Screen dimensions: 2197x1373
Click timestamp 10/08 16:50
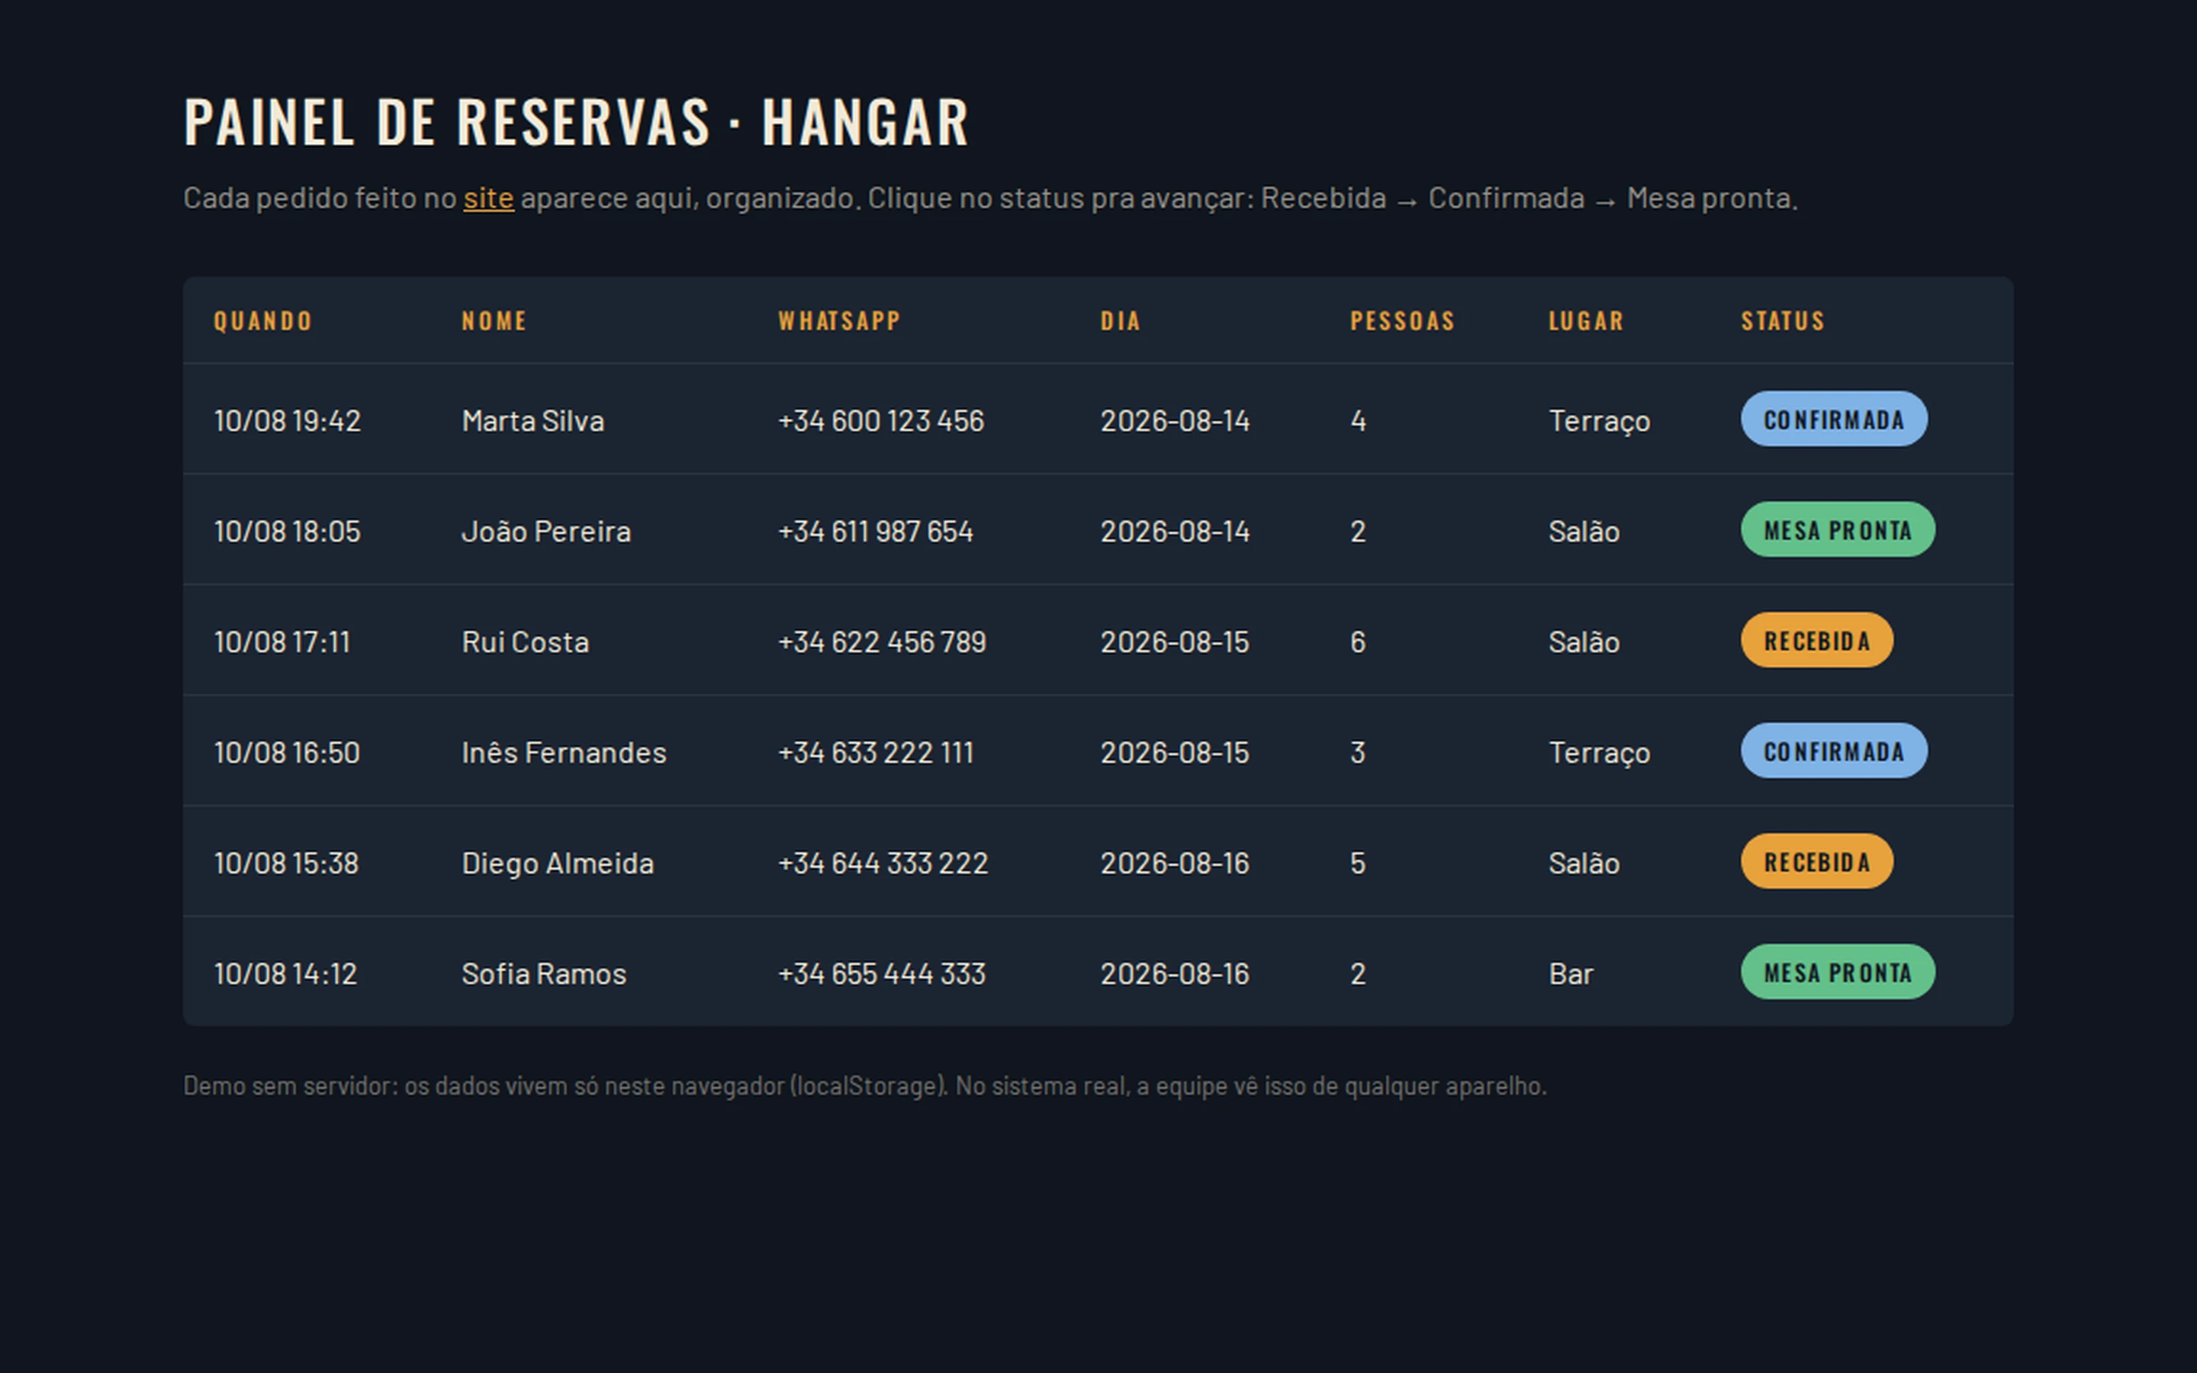[x=287, y=753]
